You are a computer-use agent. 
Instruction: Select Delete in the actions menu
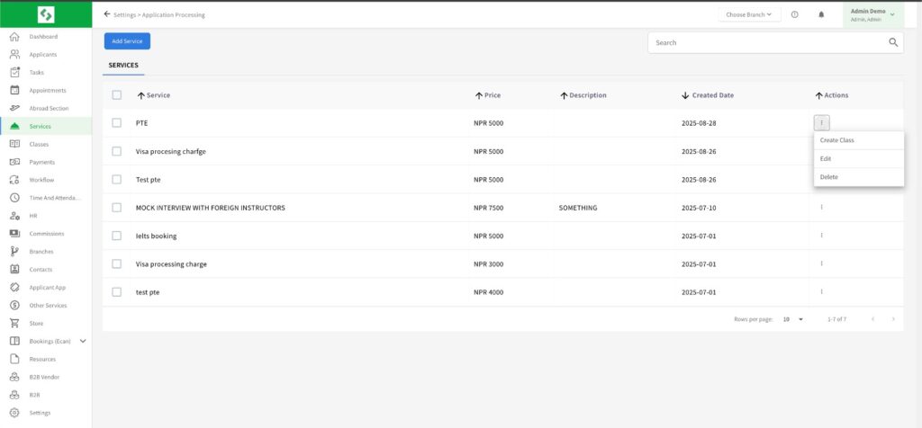pos(829,177)
